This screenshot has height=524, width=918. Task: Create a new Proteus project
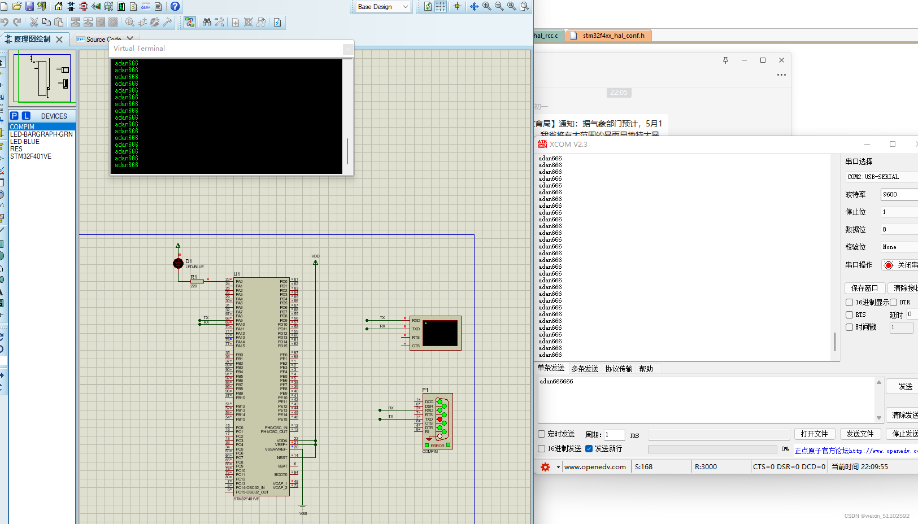4,6
